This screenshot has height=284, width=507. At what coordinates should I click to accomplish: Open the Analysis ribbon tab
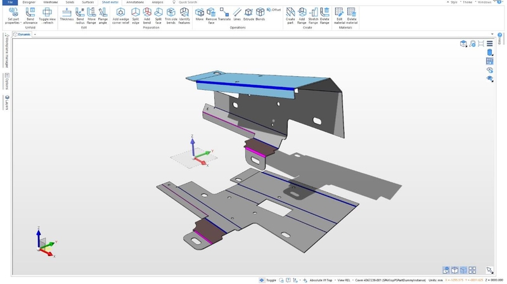point(157,3)
